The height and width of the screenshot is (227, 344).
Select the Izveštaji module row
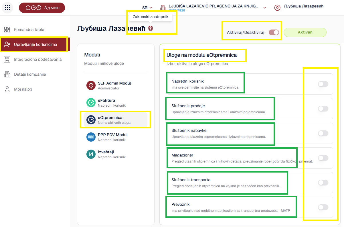[116, 154]
